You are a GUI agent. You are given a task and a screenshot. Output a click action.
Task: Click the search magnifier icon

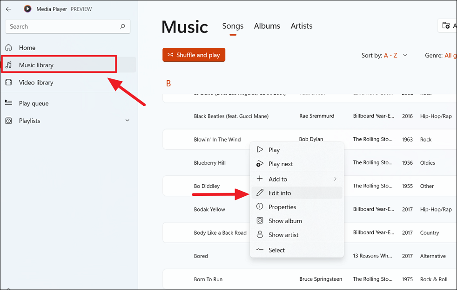tap(122, 26)
